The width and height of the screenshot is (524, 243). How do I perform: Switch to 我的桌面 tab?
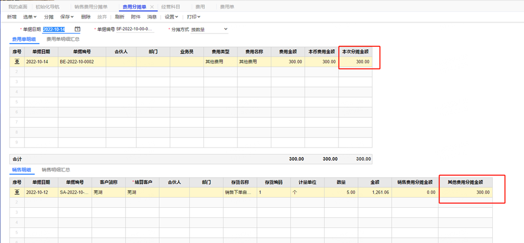coord(18,7)
